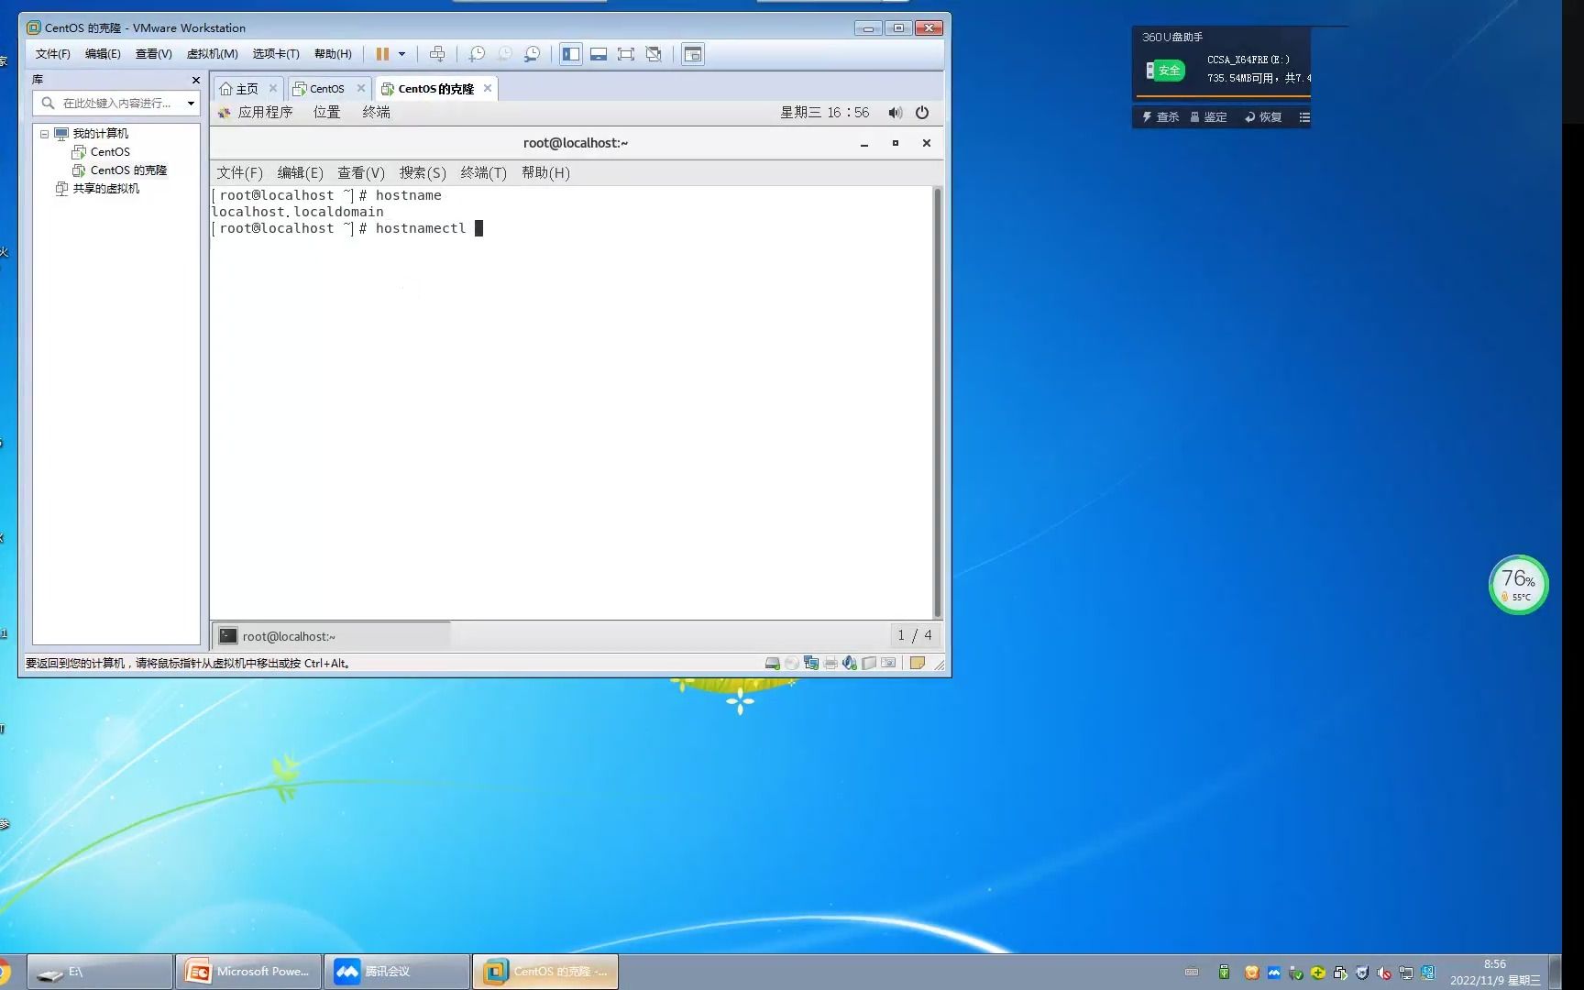Viewport: 1584px width, 990px height.
Task: Open VMware 文件(F) menu
Action: point(53,54)
